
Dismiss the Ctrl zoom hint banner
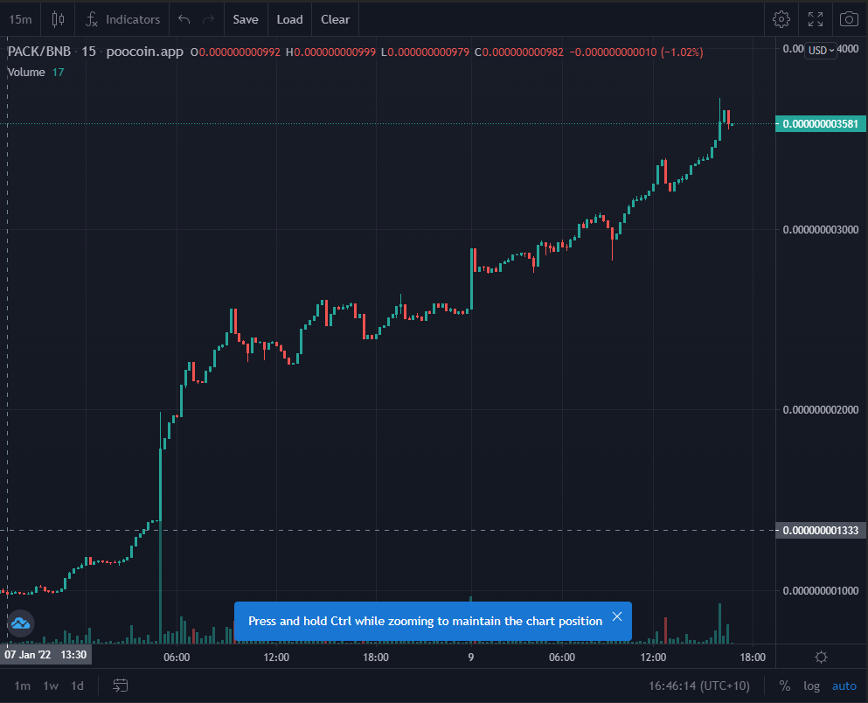pyautogui.click(x=617, y=616)
